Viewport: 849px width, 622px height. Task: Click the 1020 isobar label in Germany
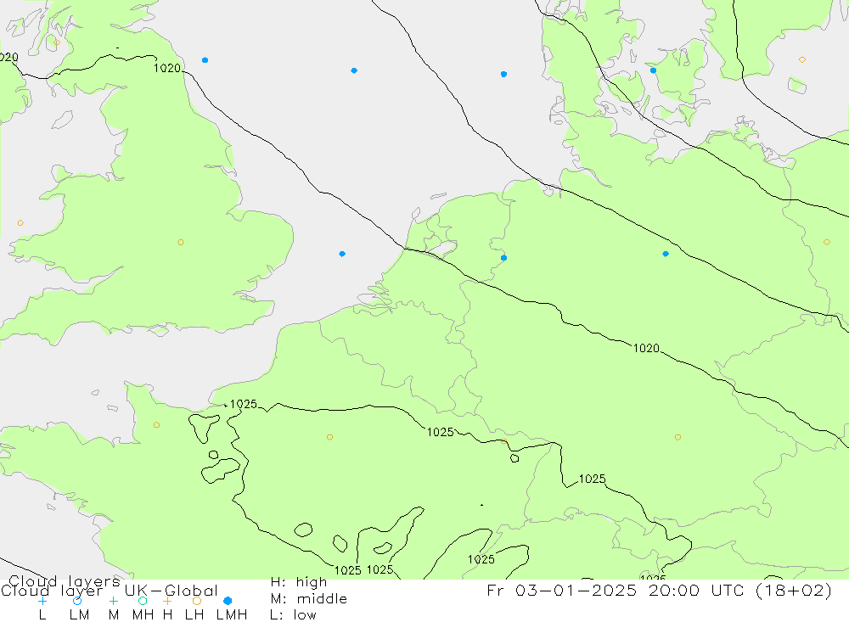(x=646, y=348)
